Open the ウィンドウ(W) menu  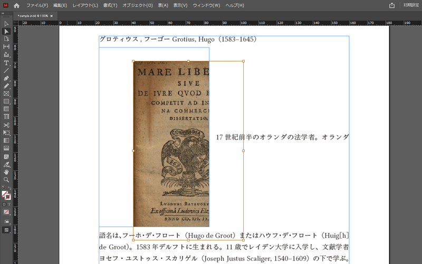tap(206, 5)
